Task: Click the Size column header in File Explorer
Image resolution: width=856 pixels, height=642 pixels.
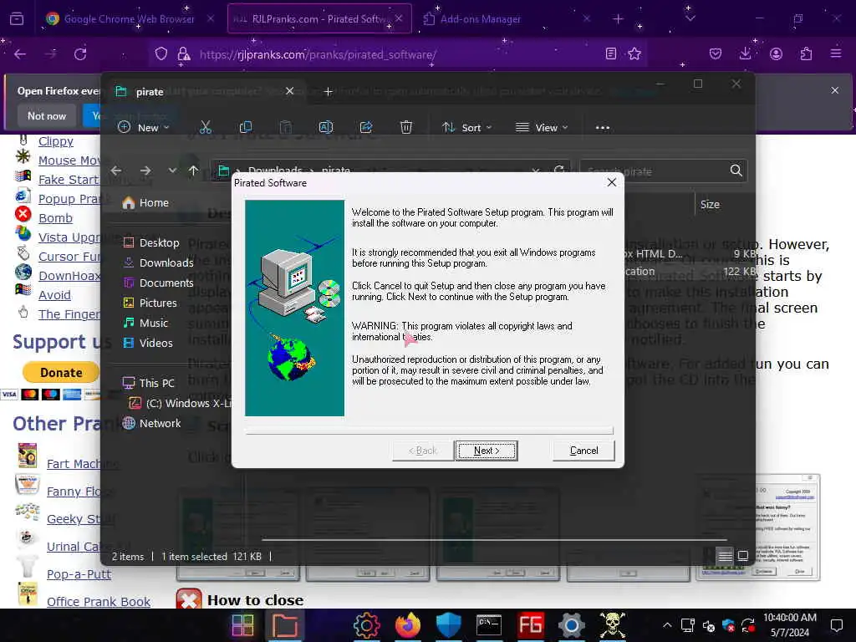Action: point(710,205)
